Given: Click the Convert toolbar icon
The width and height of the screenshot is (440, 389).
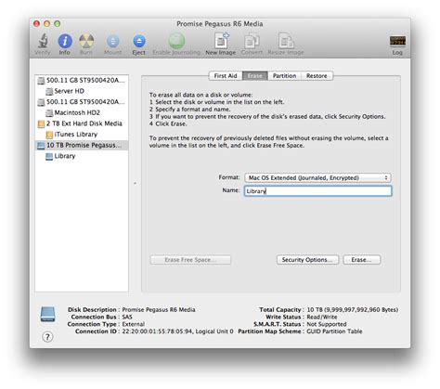Looking at the screenshot, I should click(x=252, y=41).
